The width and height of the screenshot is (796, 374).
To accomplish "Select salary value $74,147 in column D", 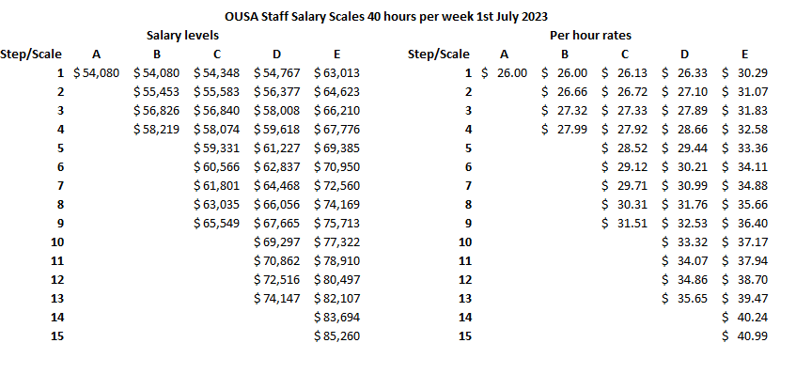I will 276,299.
